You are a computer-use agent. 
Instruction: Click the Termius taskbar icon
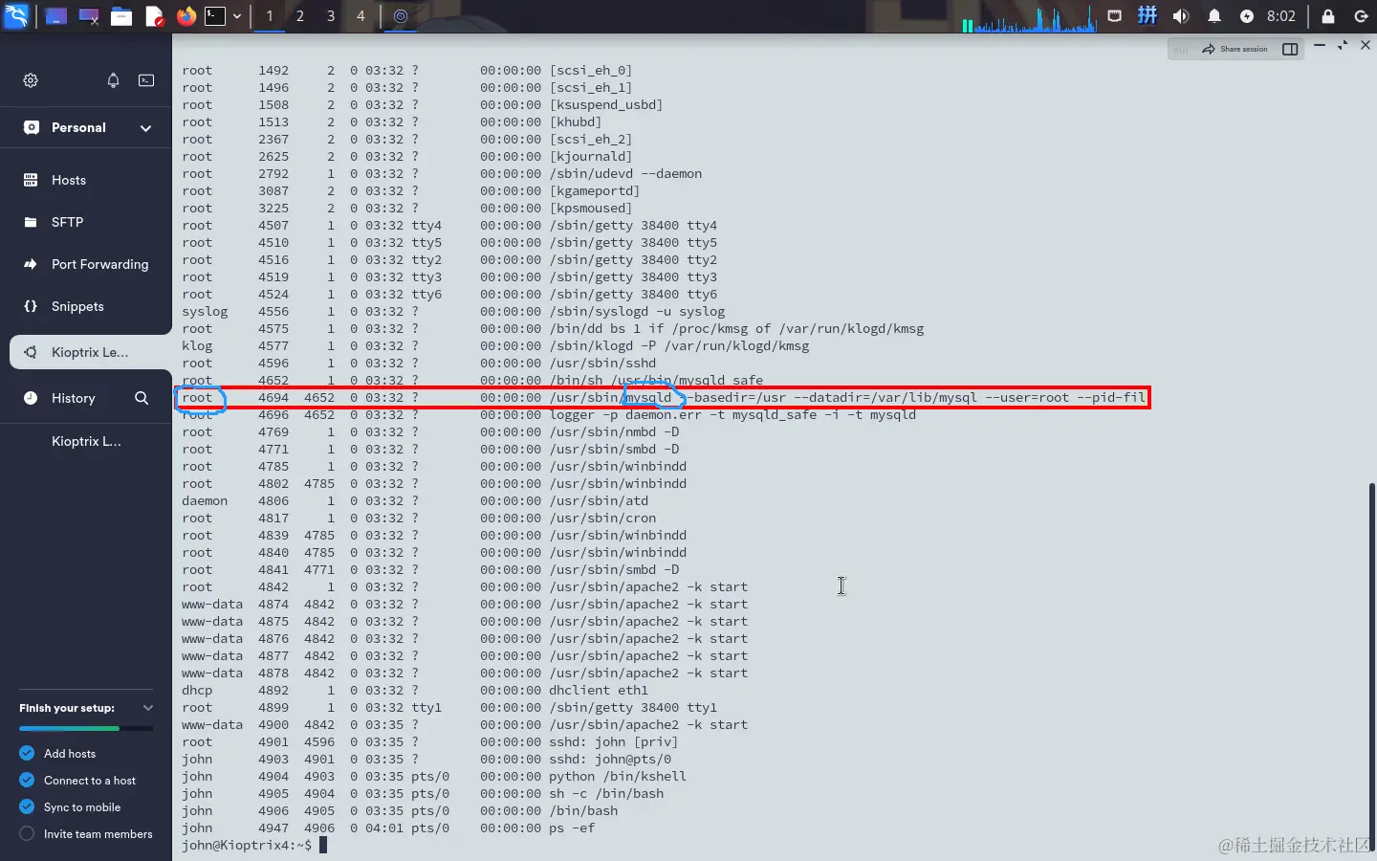401,16
